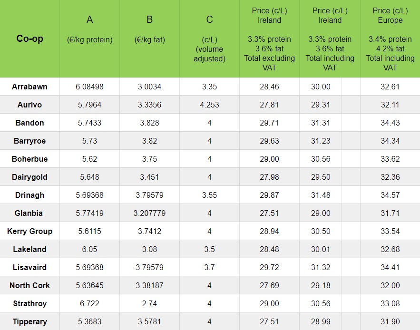This screenshot has height=330, width=420.
Task: Click Dairygold's fat value 3.451
Action: tap(149, 177)
